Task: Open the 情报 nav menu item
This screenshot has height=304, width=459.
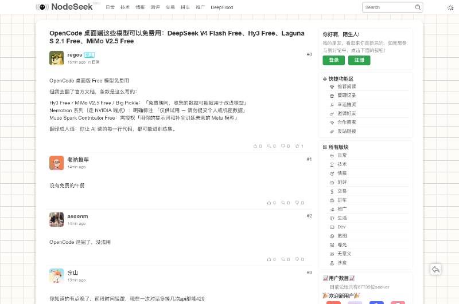Action: pos(140,7)
